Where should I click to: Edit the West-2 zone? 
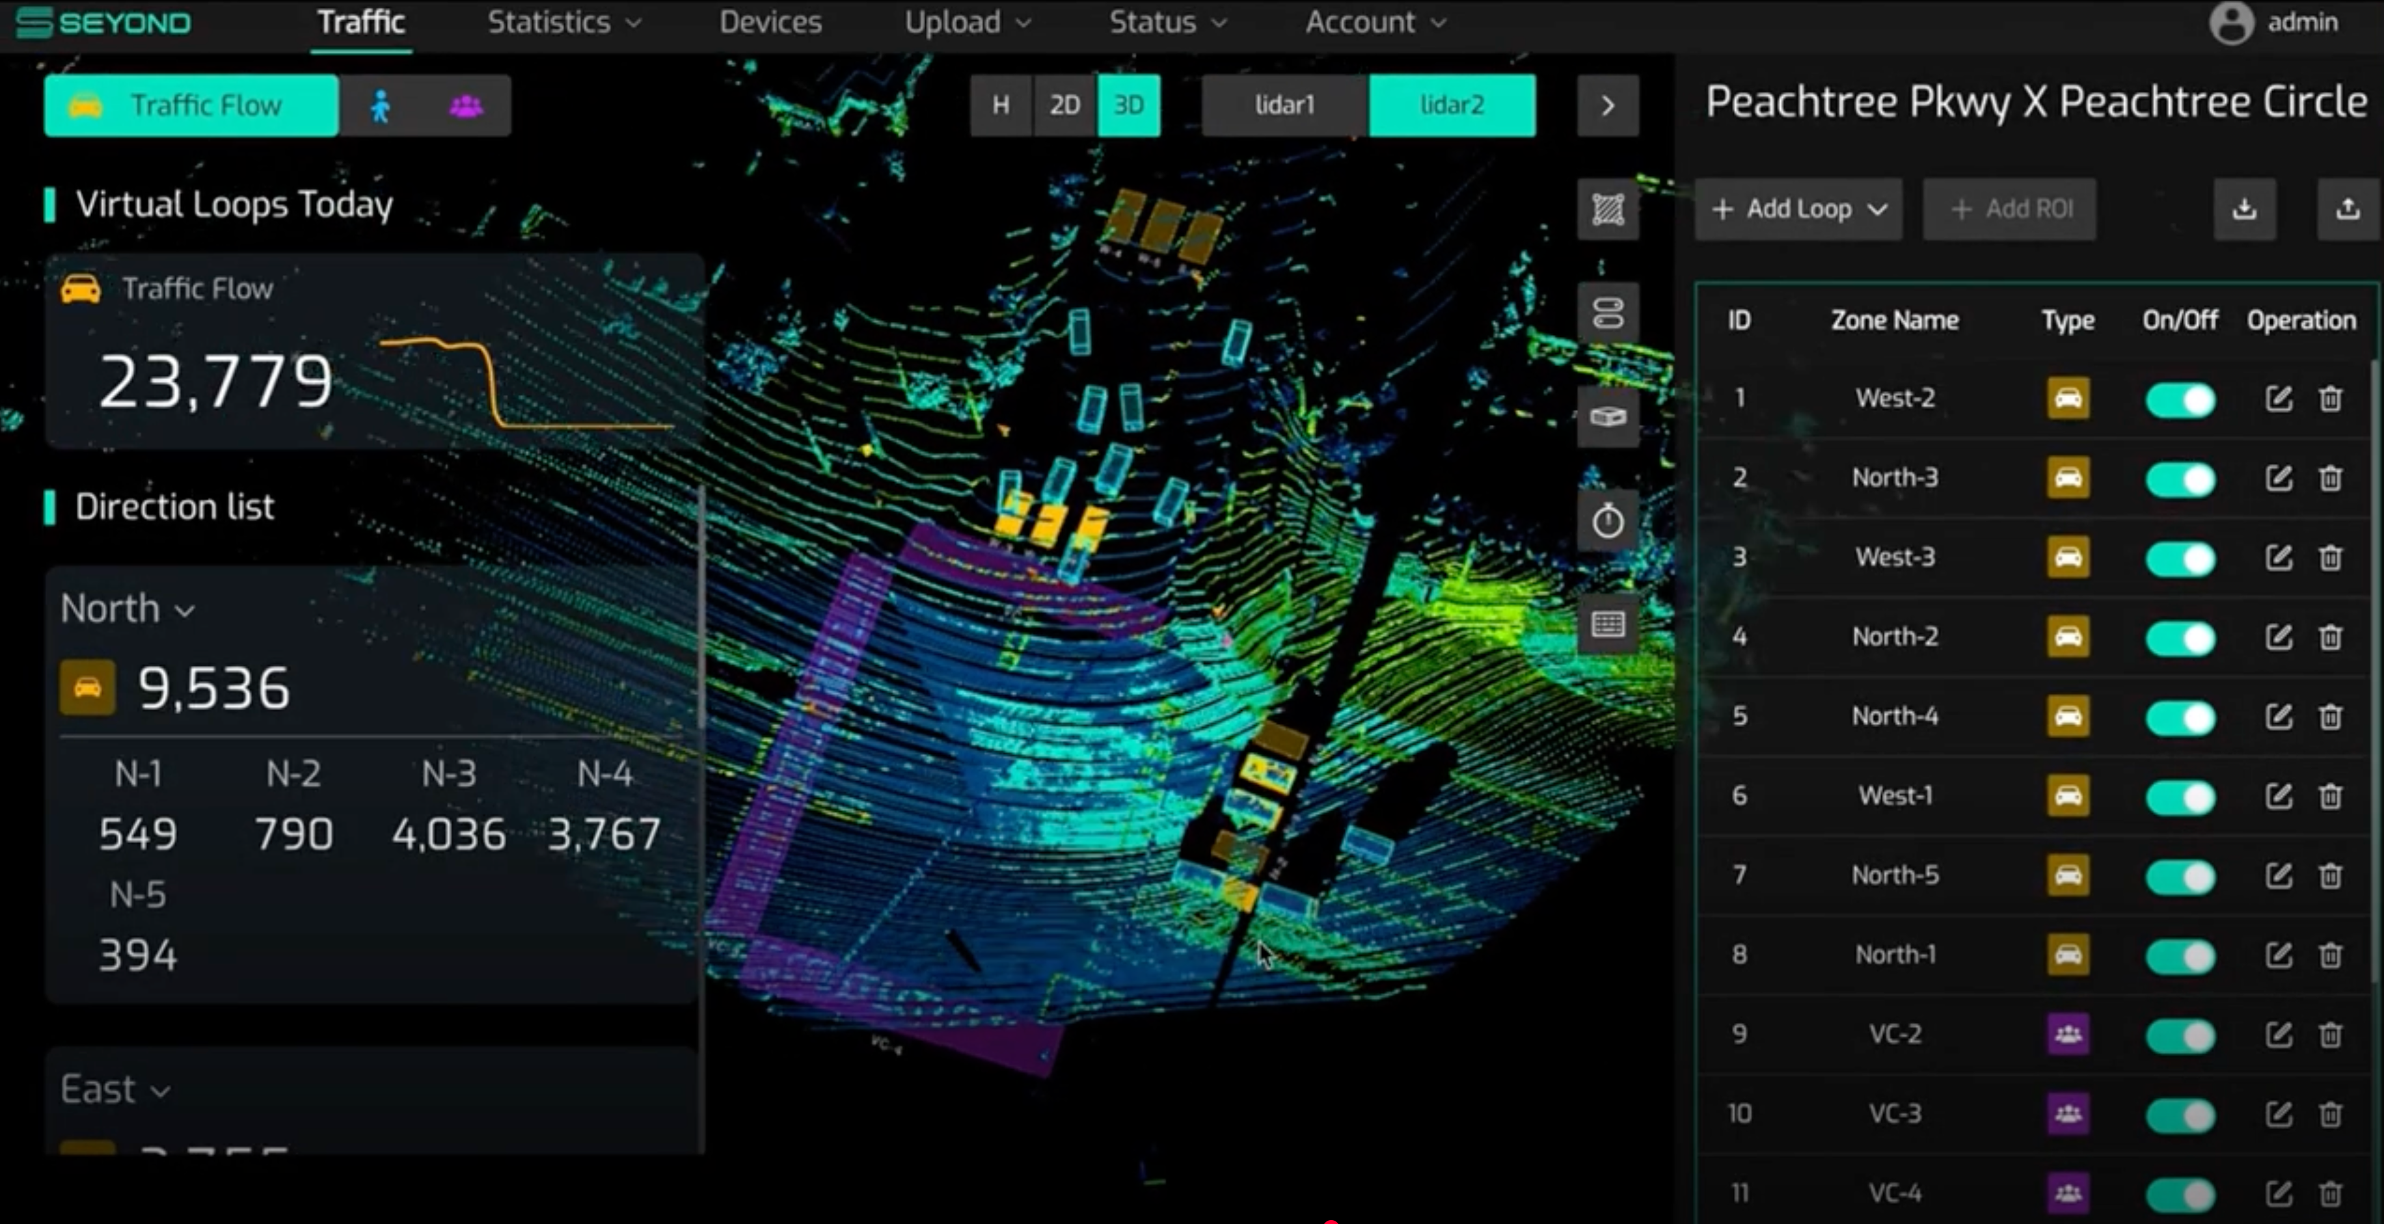(x=2279, y=399)
